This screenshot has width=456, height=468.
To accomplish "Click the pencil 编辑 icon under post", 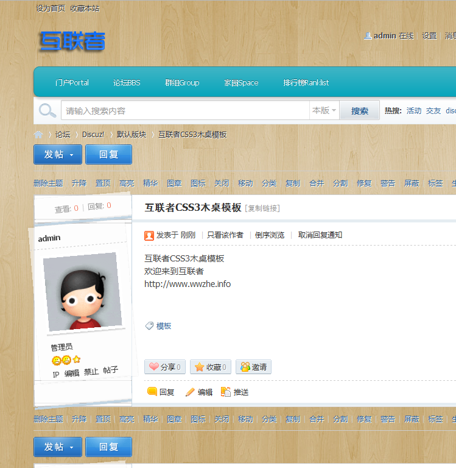I will coord(190,392).
